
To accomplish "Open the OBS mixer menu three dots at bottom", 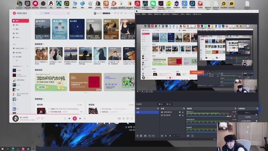I will (192, 136).
